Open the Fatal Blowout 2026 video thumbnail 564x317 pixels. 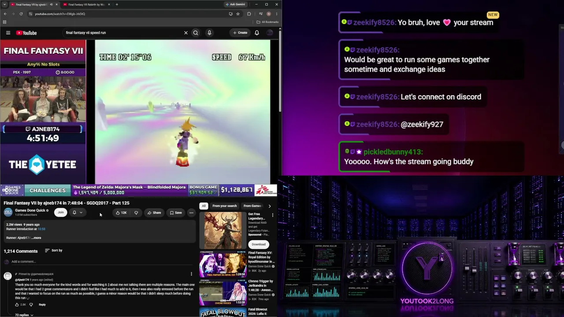pyautogui.click(x=223, y=312)
